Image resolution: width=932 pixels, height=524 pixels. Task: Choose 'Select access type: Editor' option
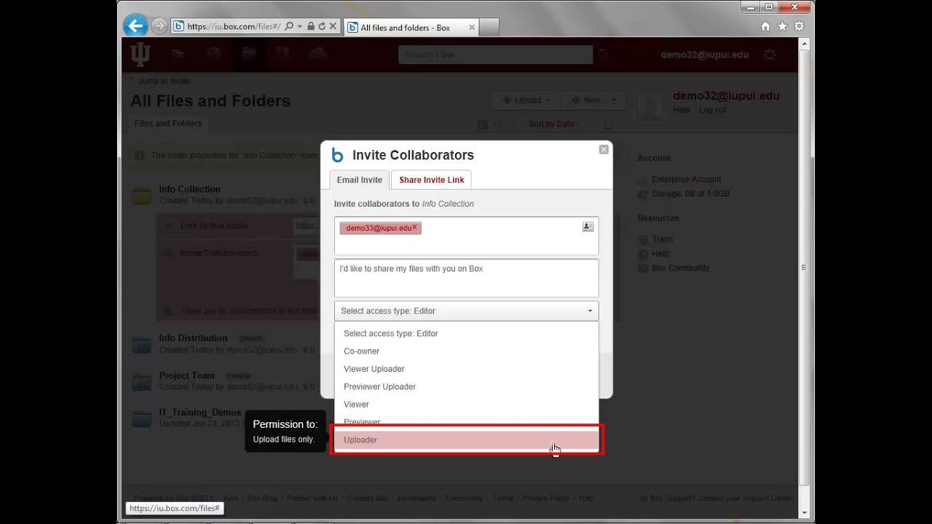pyautogui.click(x=467, y=333)
